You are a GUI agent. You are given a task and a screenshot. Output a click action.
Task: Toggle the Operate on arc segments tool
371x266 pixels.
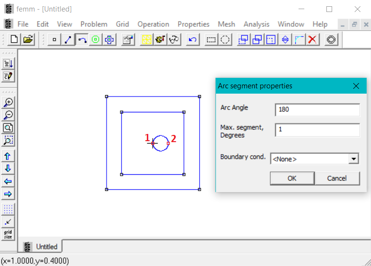pyautogui.click(x=82, y=40)
